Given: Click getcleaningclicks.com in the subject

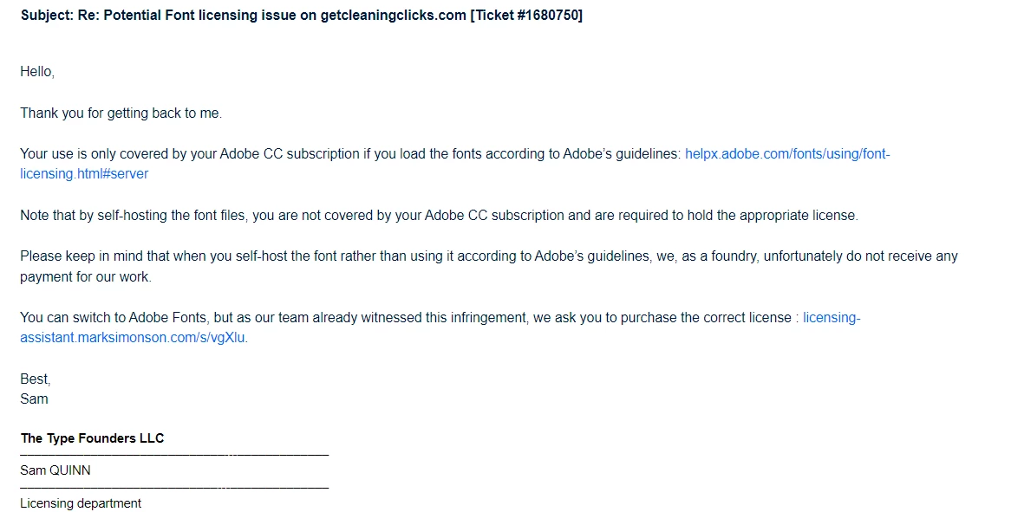Looking at the screenshot, I should (394, 16).
